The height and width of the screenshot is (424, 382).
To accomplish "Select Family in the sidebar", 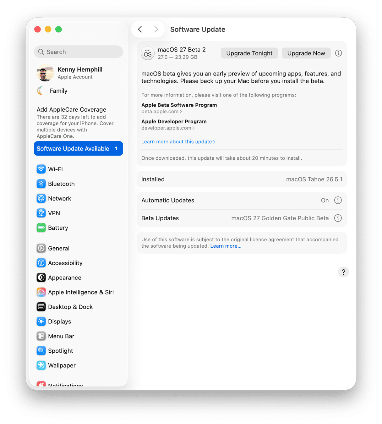I will coord(78,91).
